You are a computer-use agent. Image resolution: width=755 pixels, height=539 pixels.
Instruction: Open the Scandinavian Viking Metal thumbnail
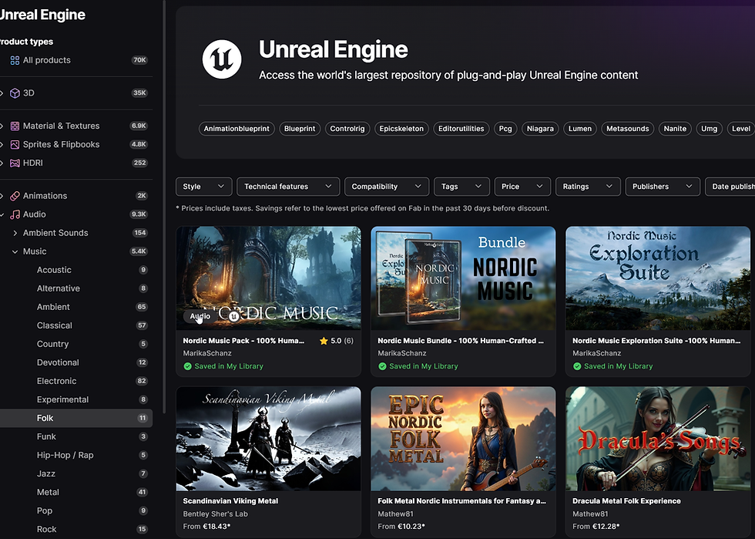268,439
